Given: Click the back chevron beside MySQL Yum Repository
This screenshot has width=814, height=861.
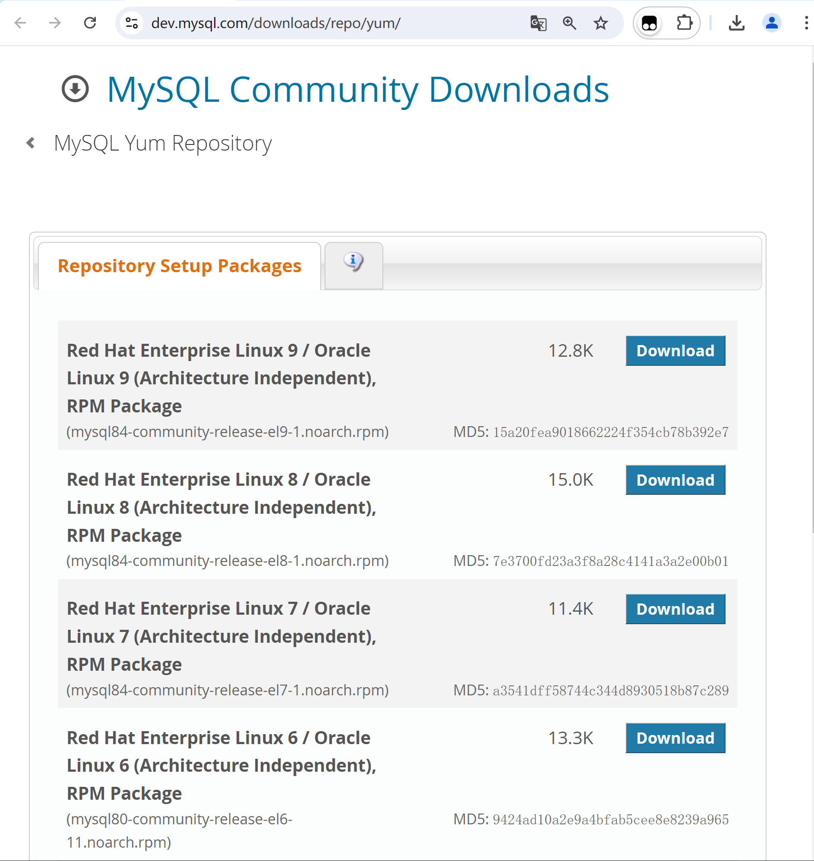Looking at the screenshot, I should (30, 142).
